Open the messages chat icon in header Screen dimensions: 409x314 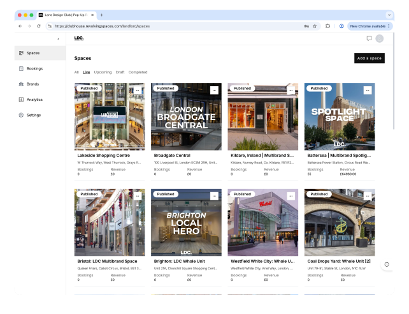(x=369, y=39)
